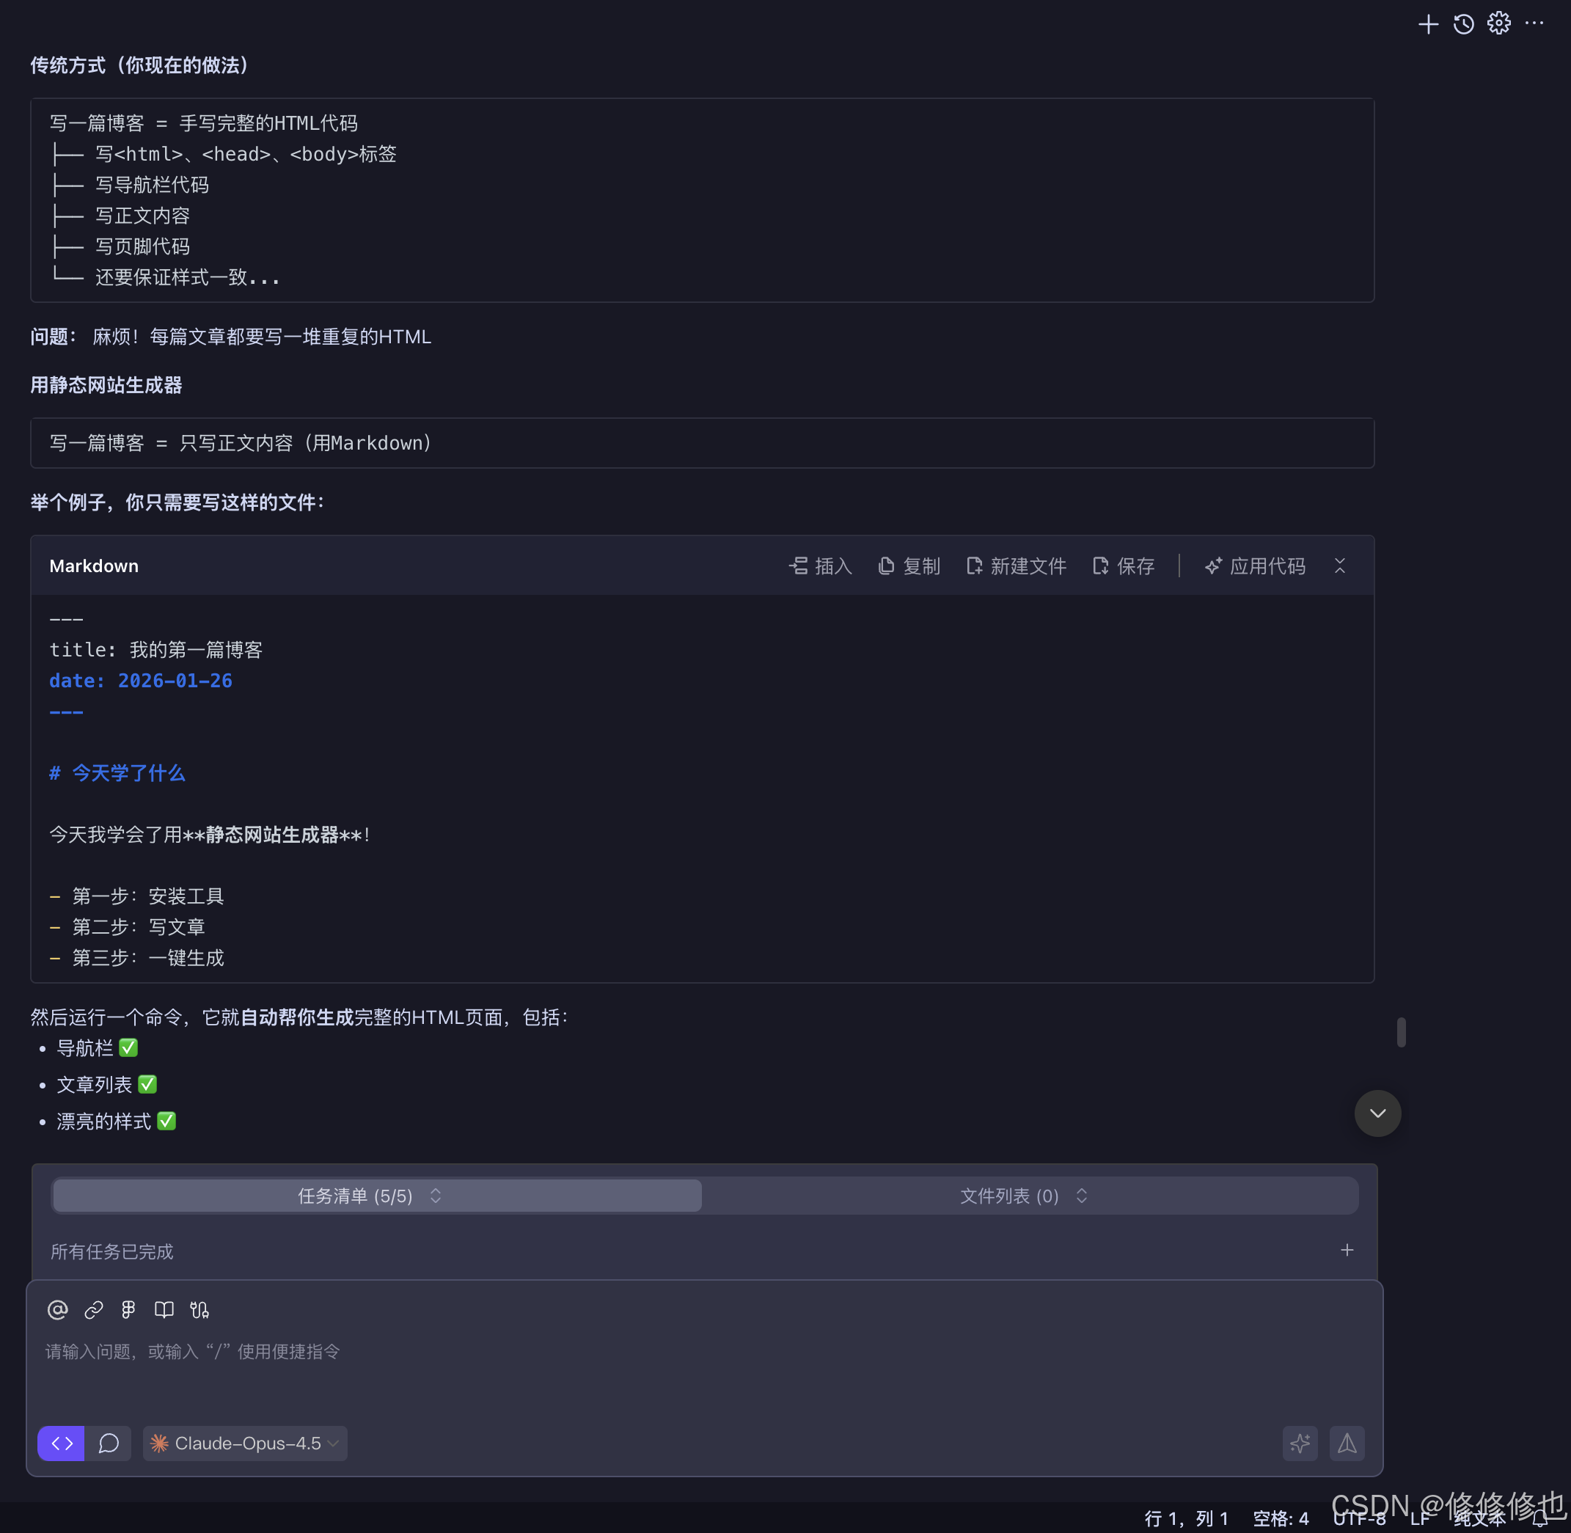The height and width of the screenshot is (1533, 1571).
Task: Collapse the Markdown code block
Action: click(x=1340, y=566)
